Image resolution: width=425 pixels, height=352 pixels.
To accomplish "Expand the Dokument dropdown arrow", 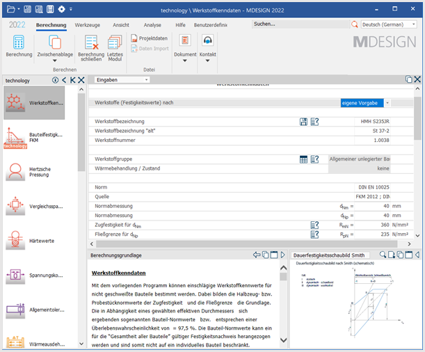I will [185, 61].
